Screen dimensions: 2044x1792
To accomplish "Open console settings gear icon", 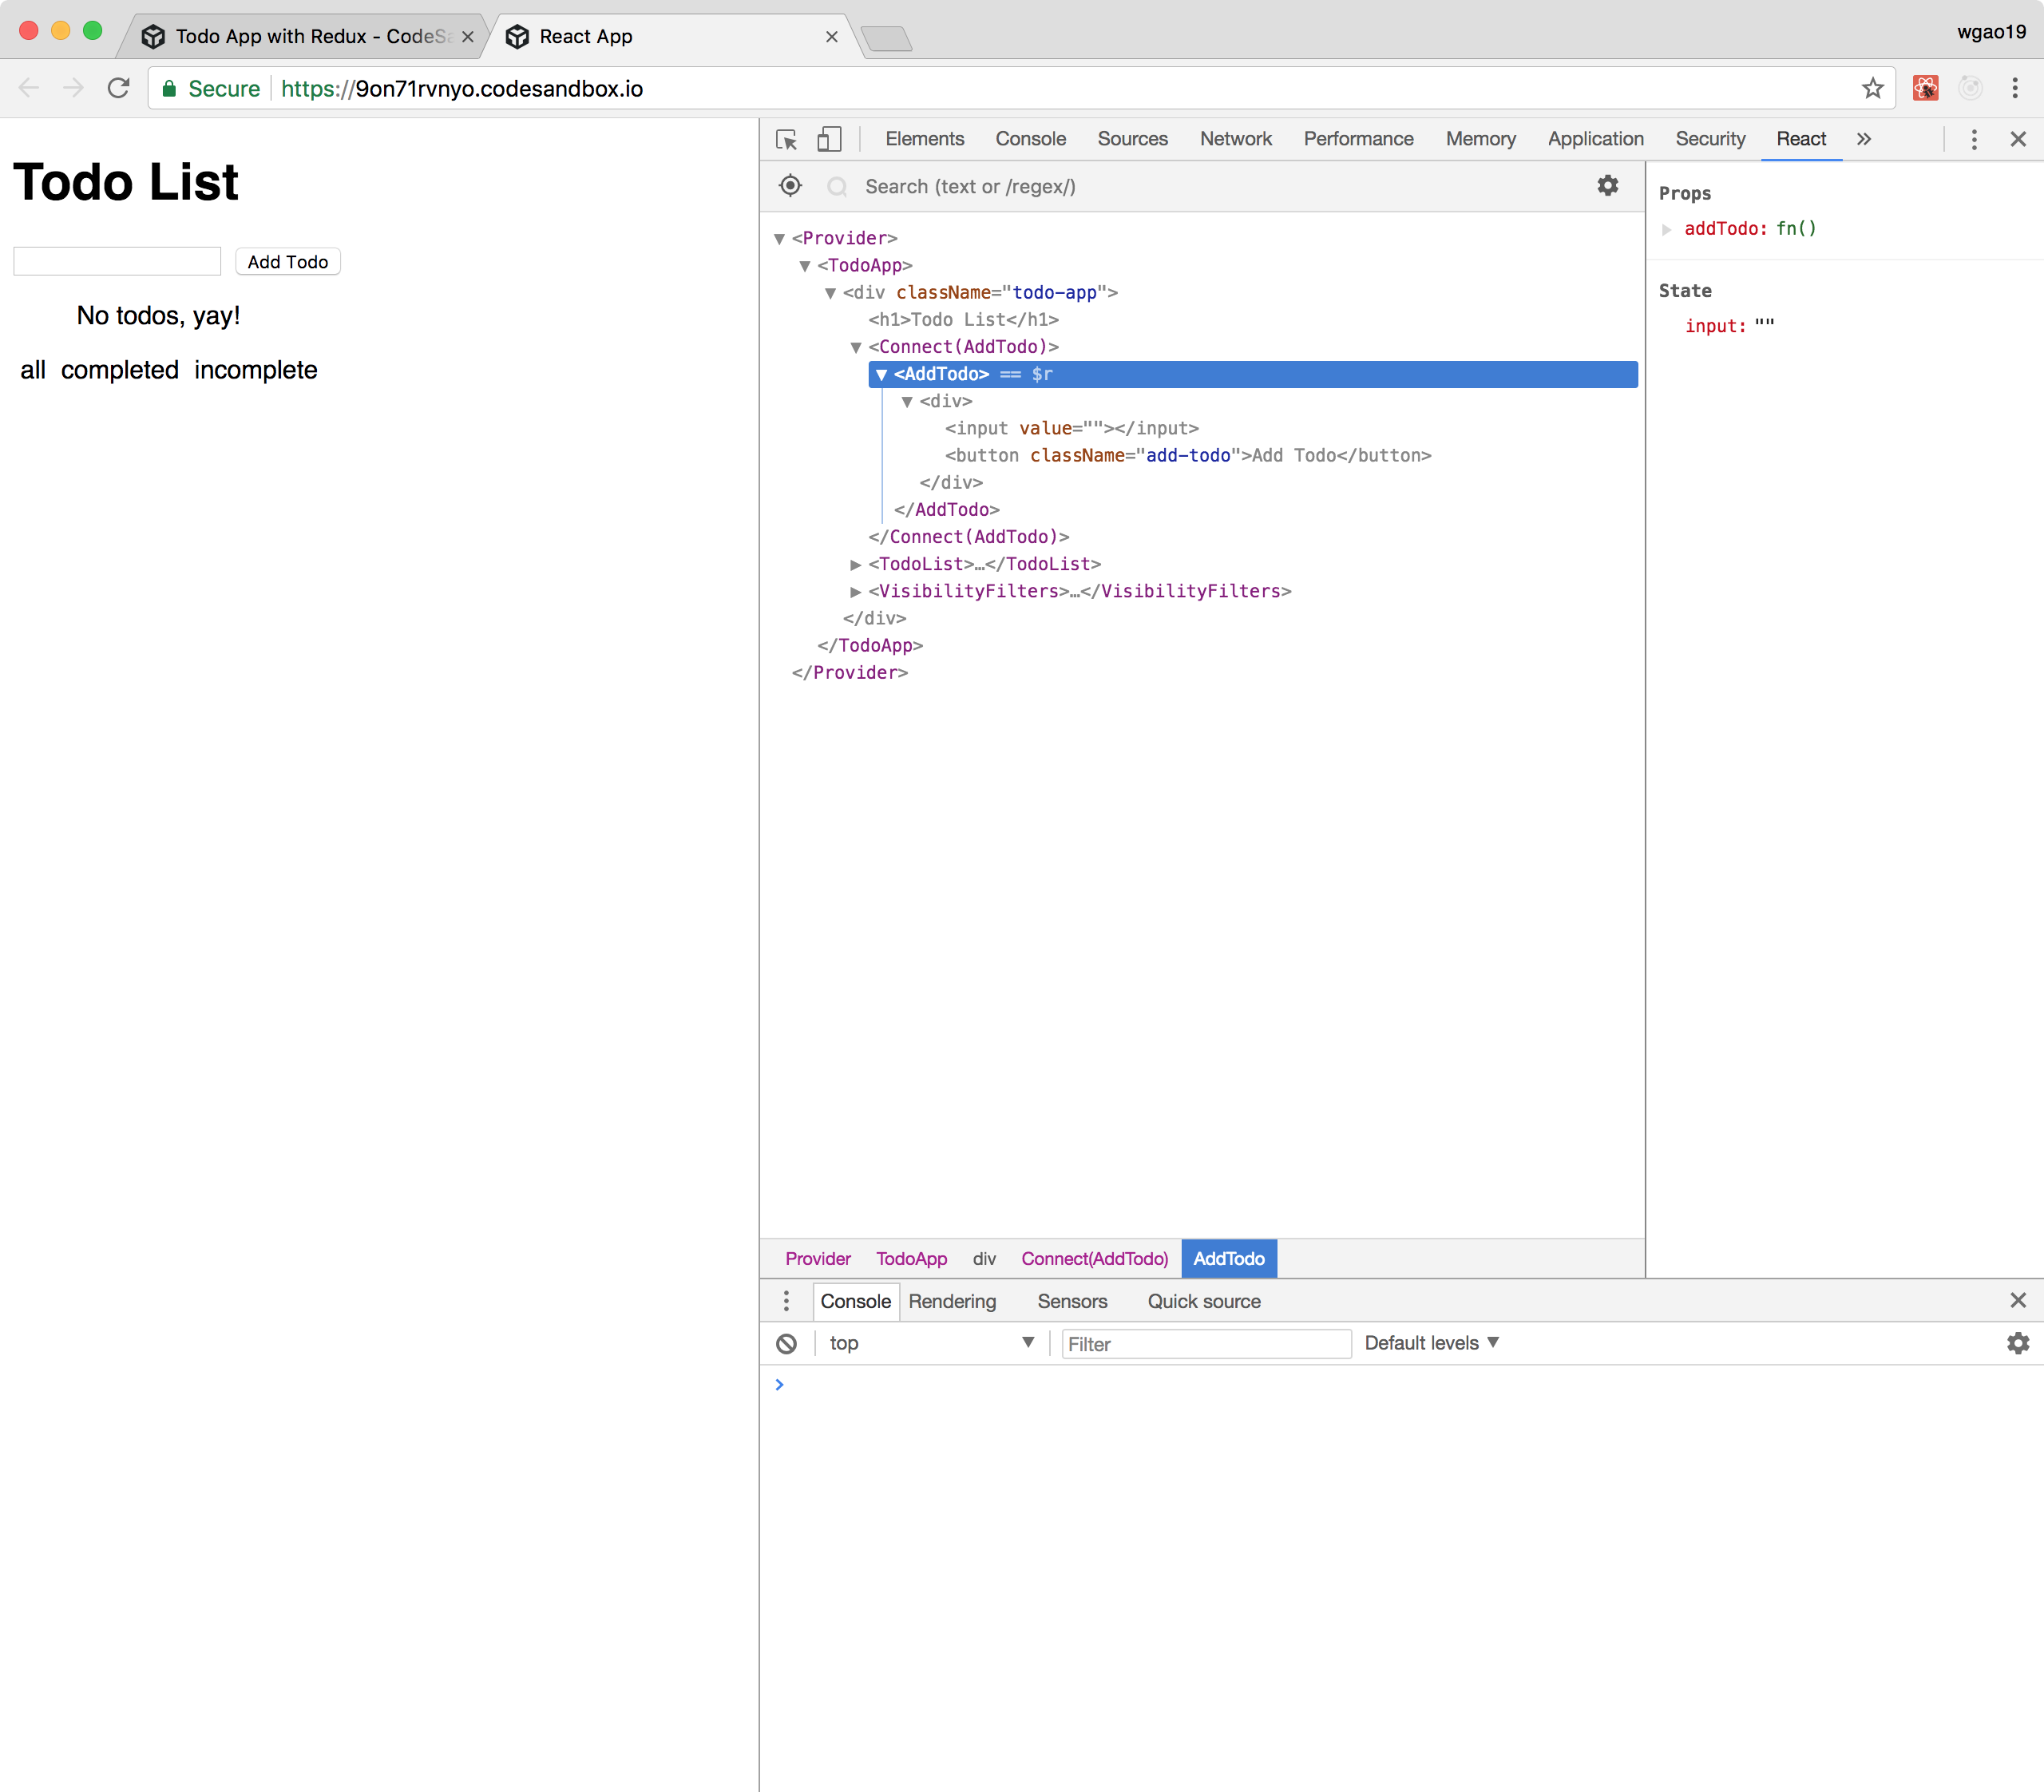I will pos(2018,1343).
